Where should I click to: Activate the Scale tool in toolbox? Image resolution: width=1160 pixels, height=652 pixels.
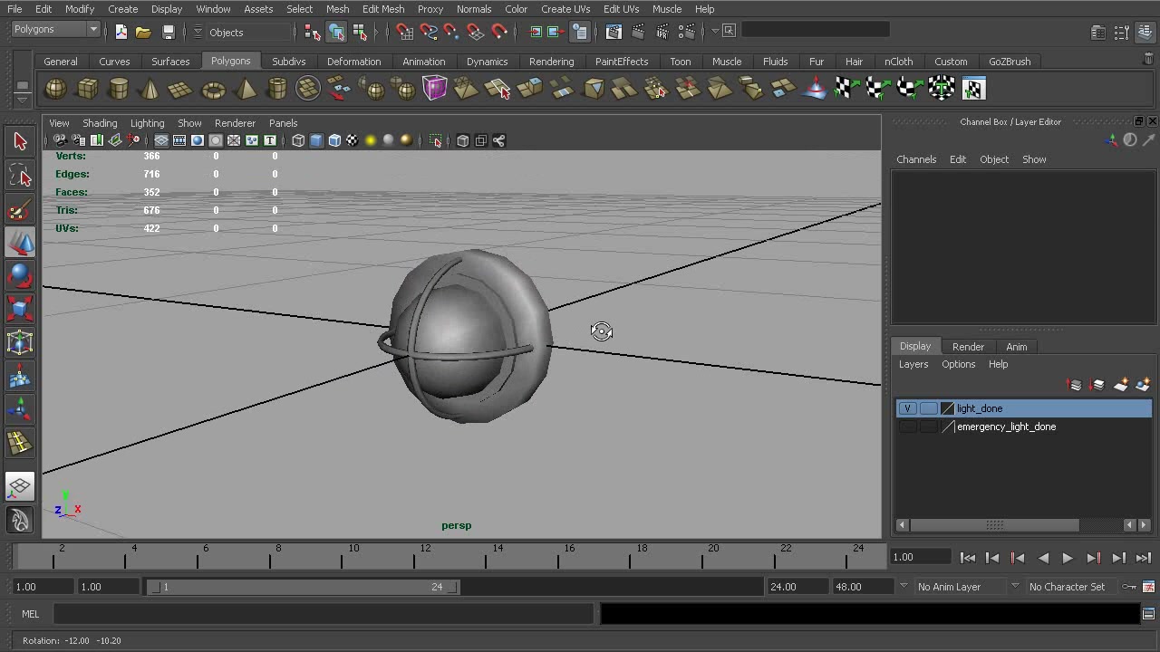20,309
